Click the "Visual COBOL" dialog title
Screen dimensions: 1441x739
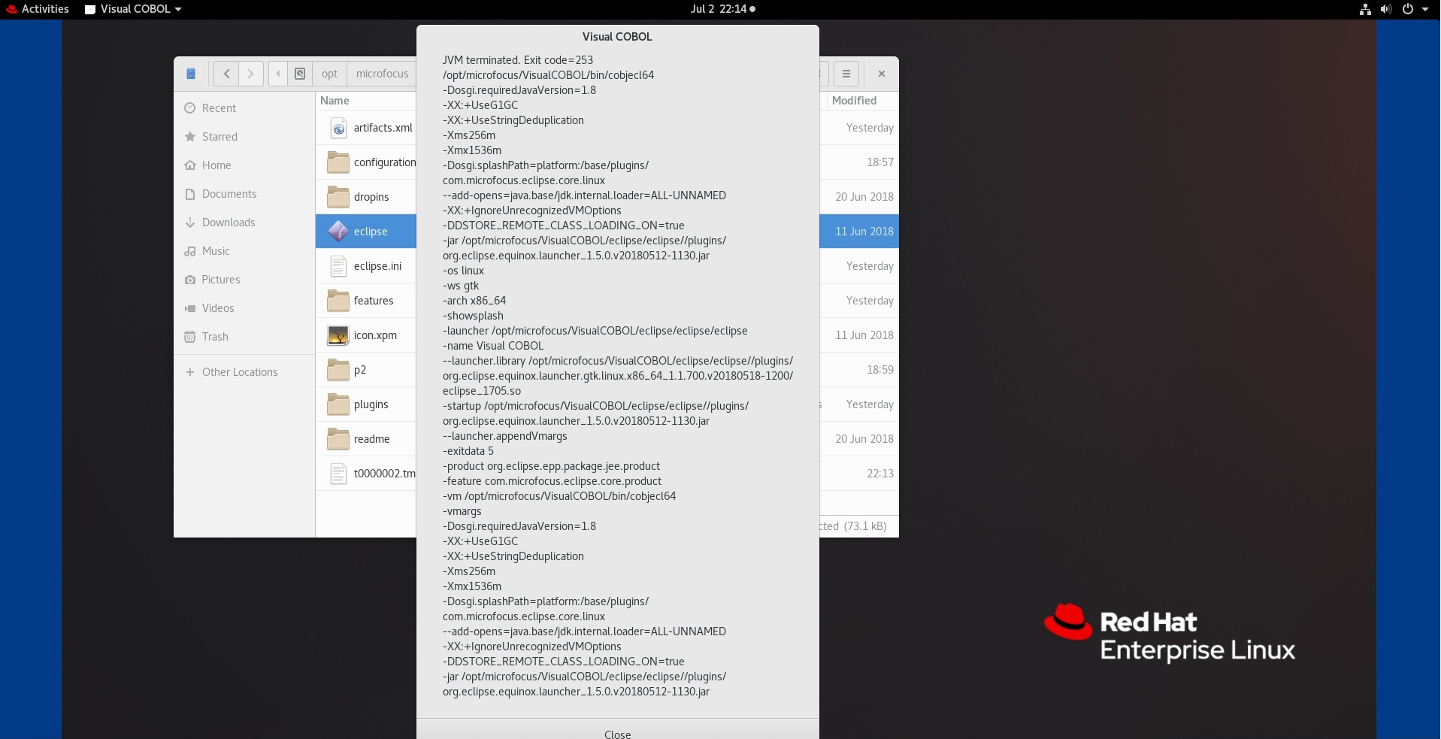pos(617,37)
